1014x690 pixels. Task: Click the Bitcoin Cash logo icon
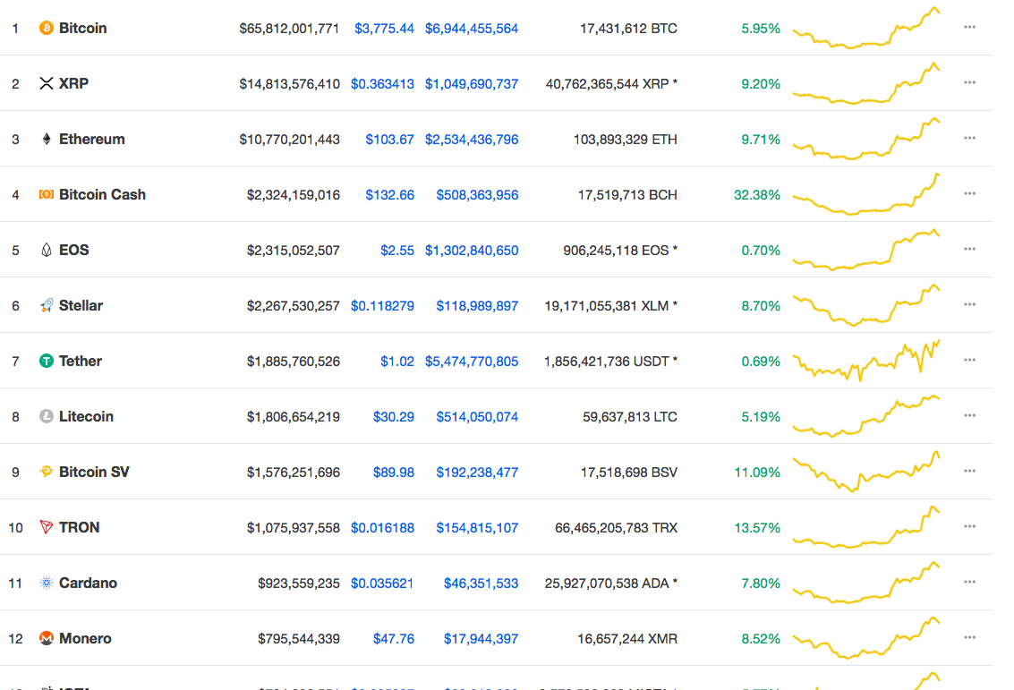pos(46,194)
